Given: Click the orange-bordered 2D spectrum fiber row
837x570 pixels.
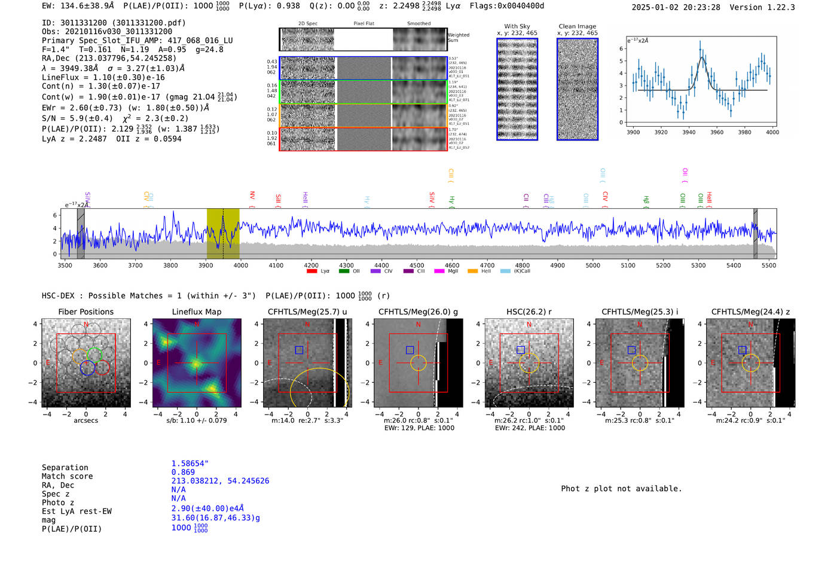Looking at the screenshot, I should tap(363, 115).
